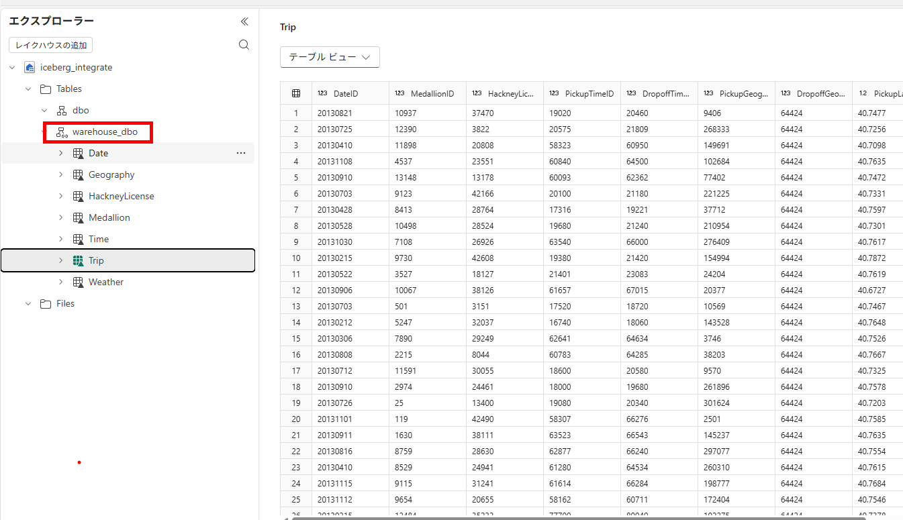The width and height of the screenshot is (903, 520).
Task: Click HackneyLicense cell 20808
Action: pyautogui.click(x=505, y=145)
